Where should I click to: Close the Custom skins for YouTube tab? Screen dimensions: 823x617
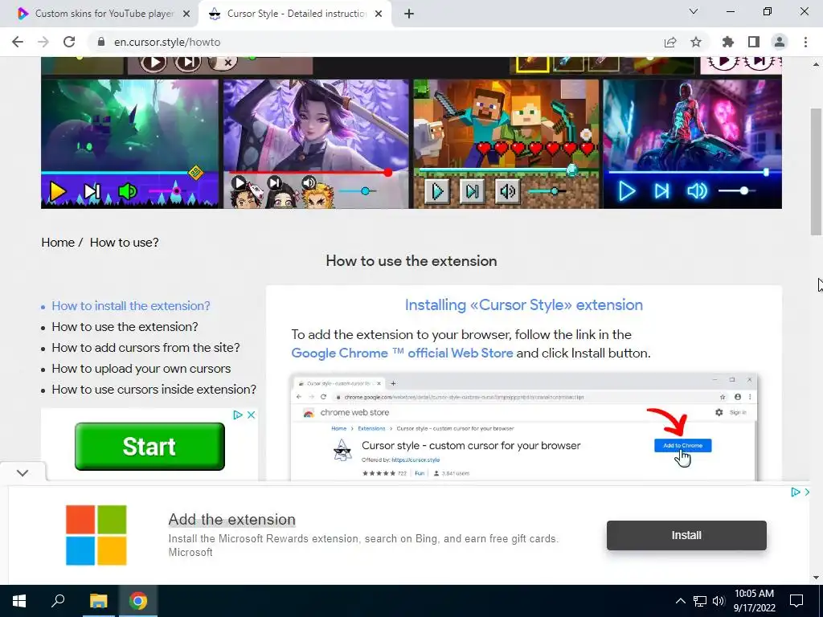click(186, 14)
